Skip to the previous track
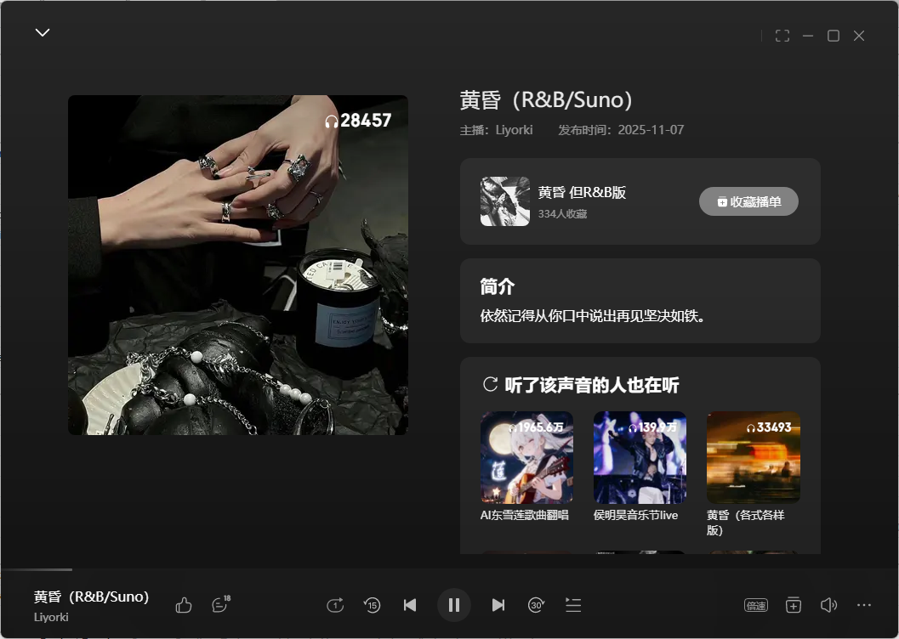Viewport: 899px width, 639px height. pos(410,605)
